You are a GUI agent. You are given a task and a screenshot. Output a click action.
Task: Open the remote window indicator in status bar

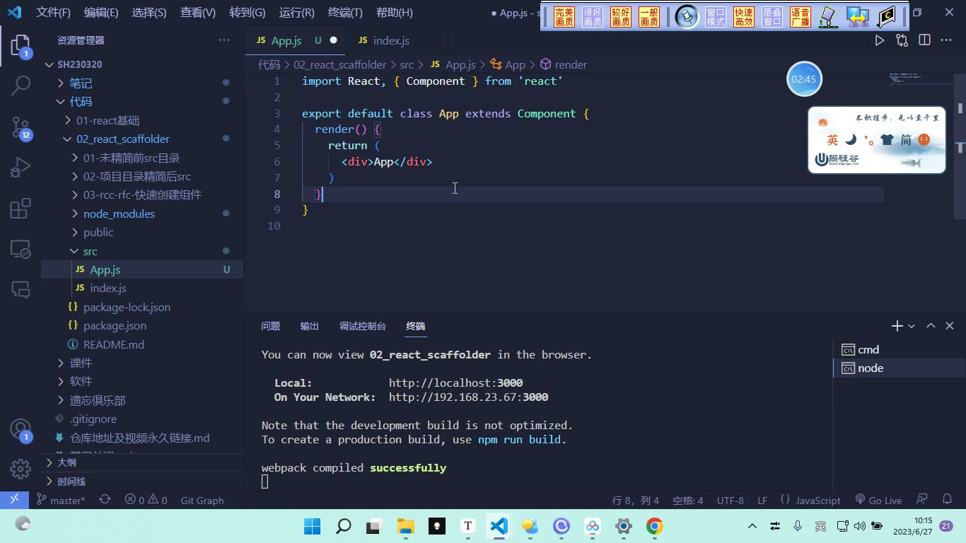pyautogui.click(x=14, y=500)
